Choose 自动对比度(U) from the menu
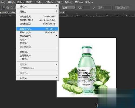135x108 pixels. pyautogui.click(x=37, y=20)
